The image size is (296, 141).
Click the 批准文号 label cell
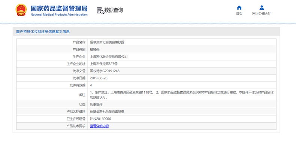(x=52, y=71)
